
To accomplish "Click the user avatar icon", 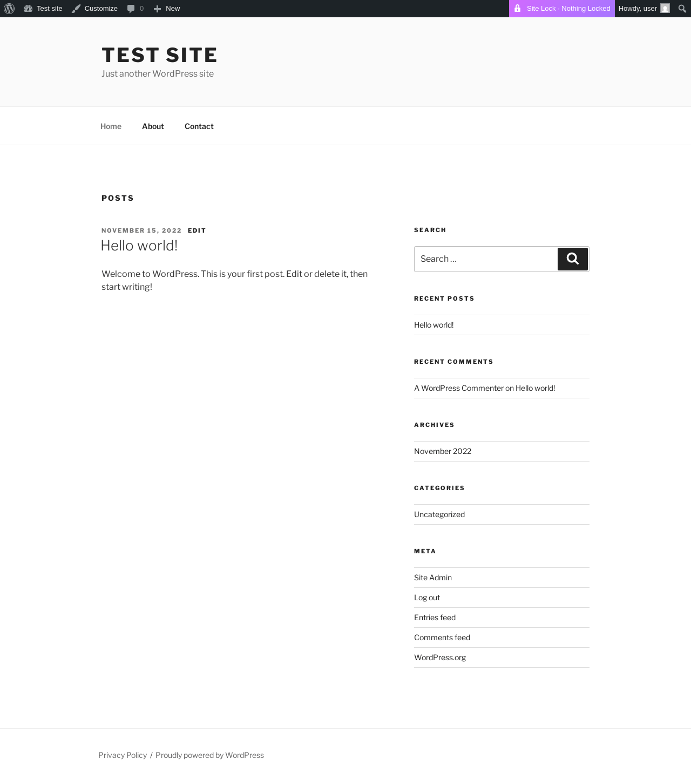I will [x=665, y=9].
